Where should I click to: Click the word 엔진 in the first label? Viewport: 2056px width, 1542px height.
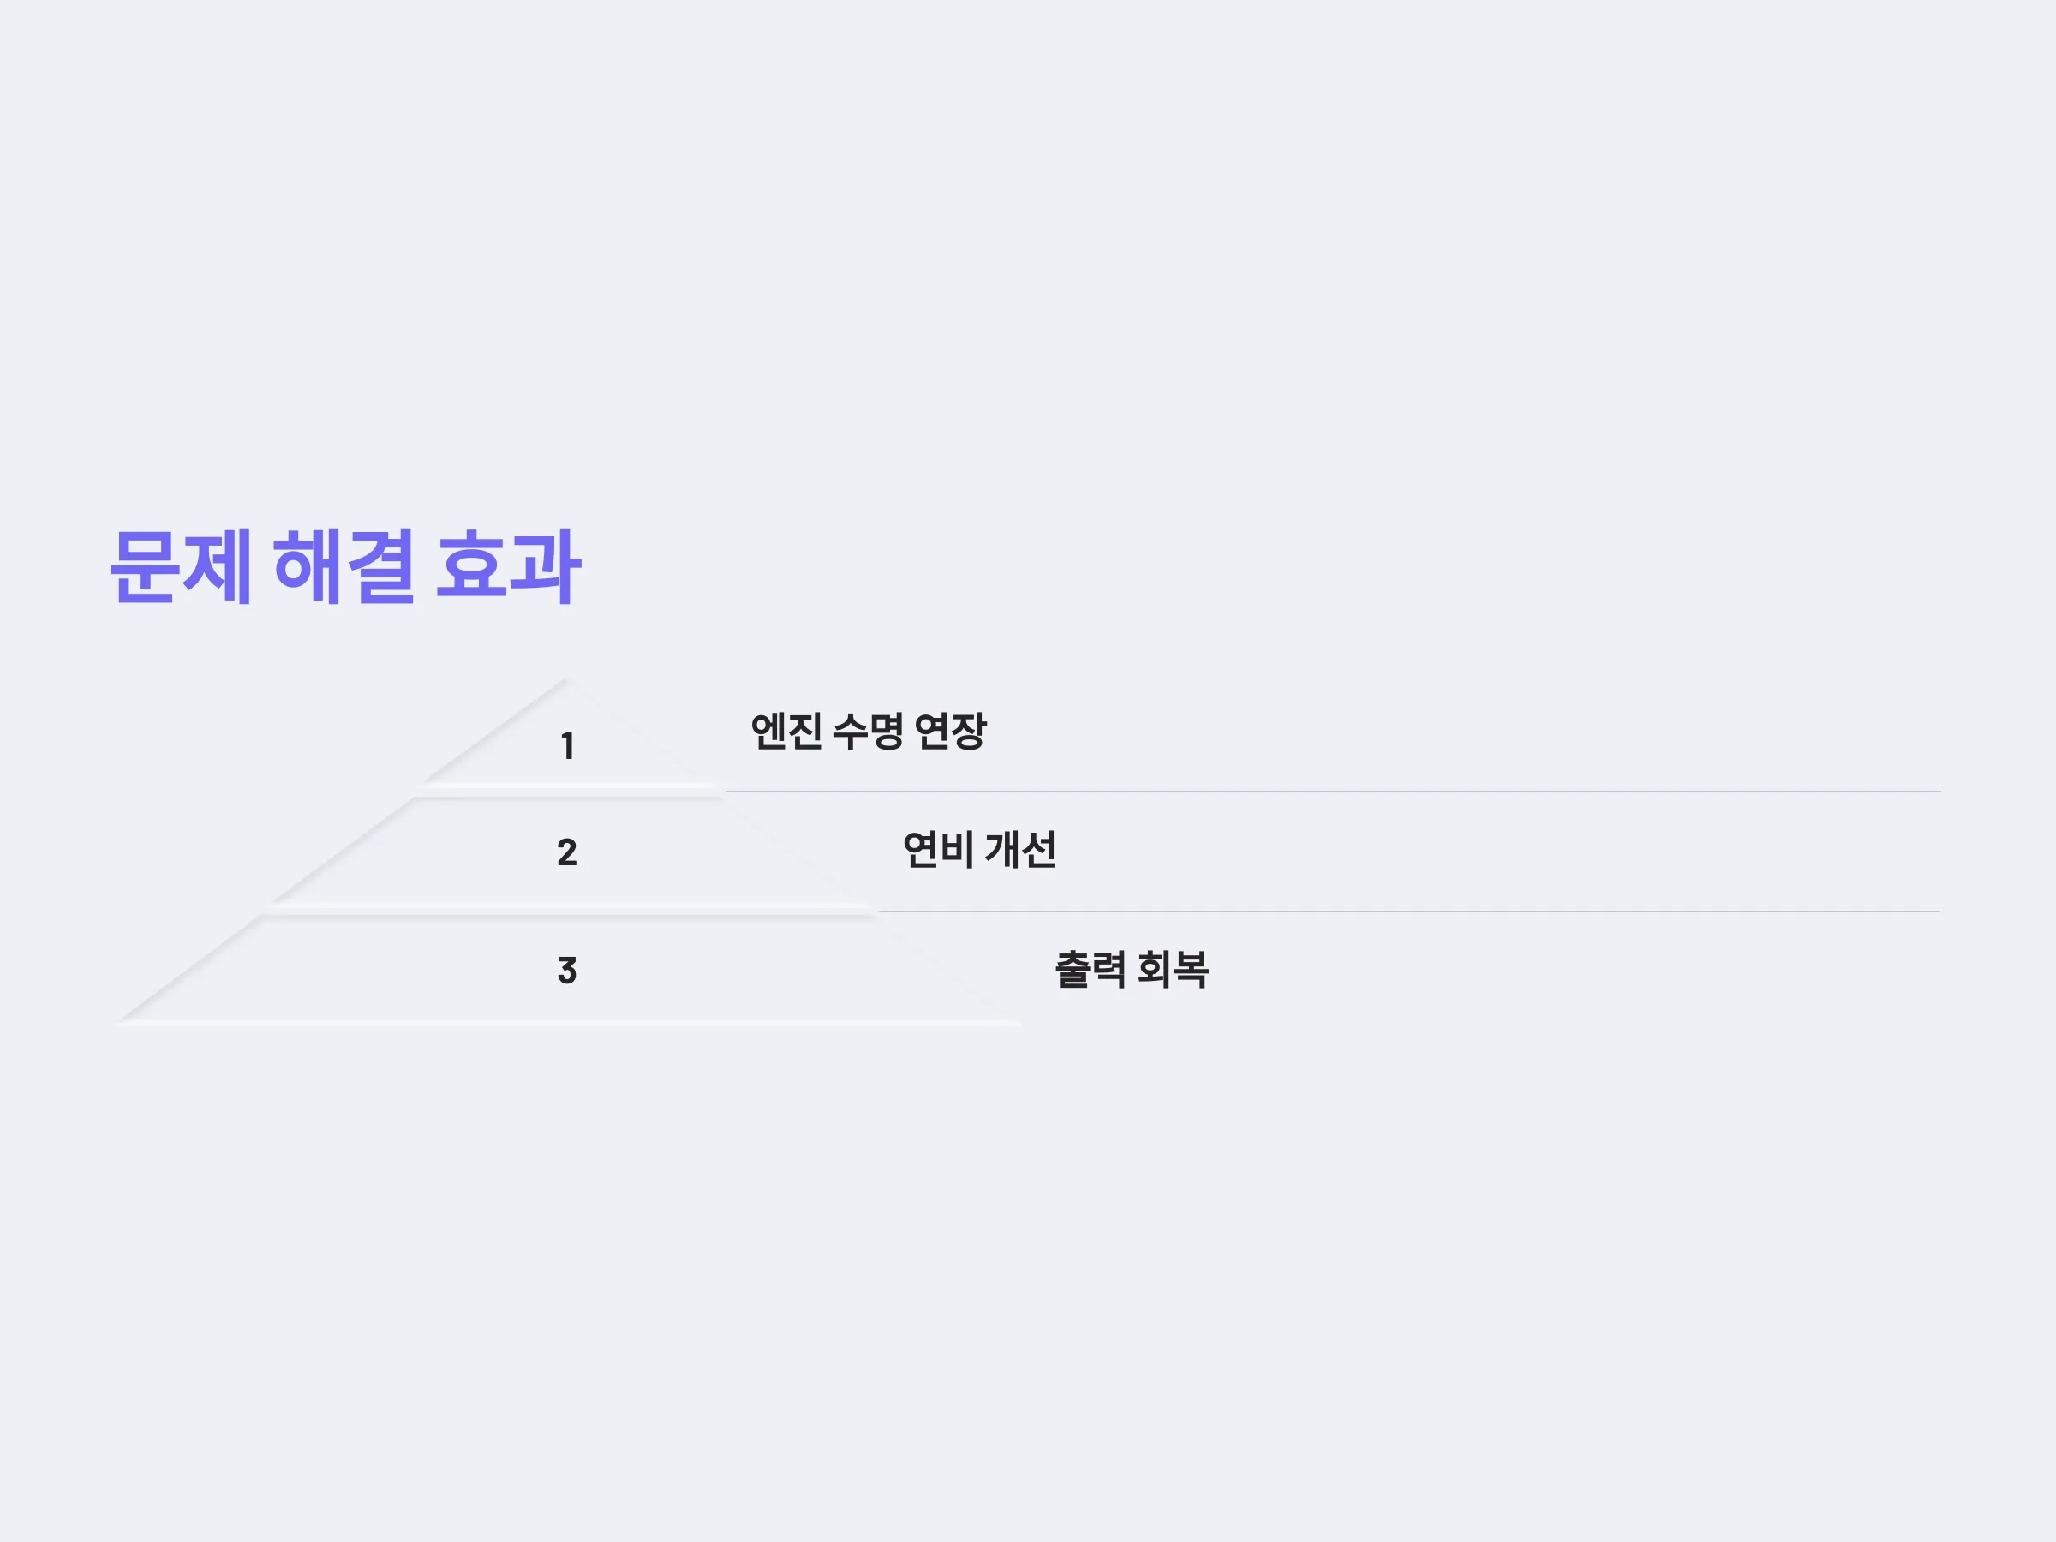pyautogui.click(x=786, y=732)
